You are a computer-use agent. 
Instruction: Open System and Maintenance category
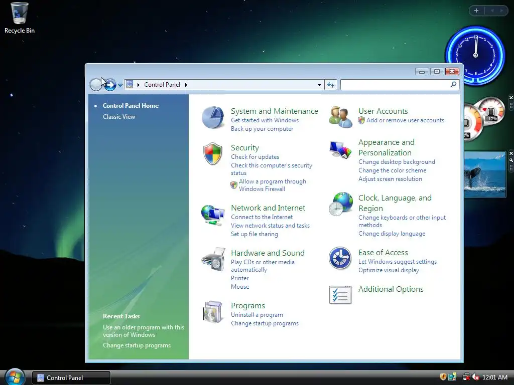[x=275, y=111]
